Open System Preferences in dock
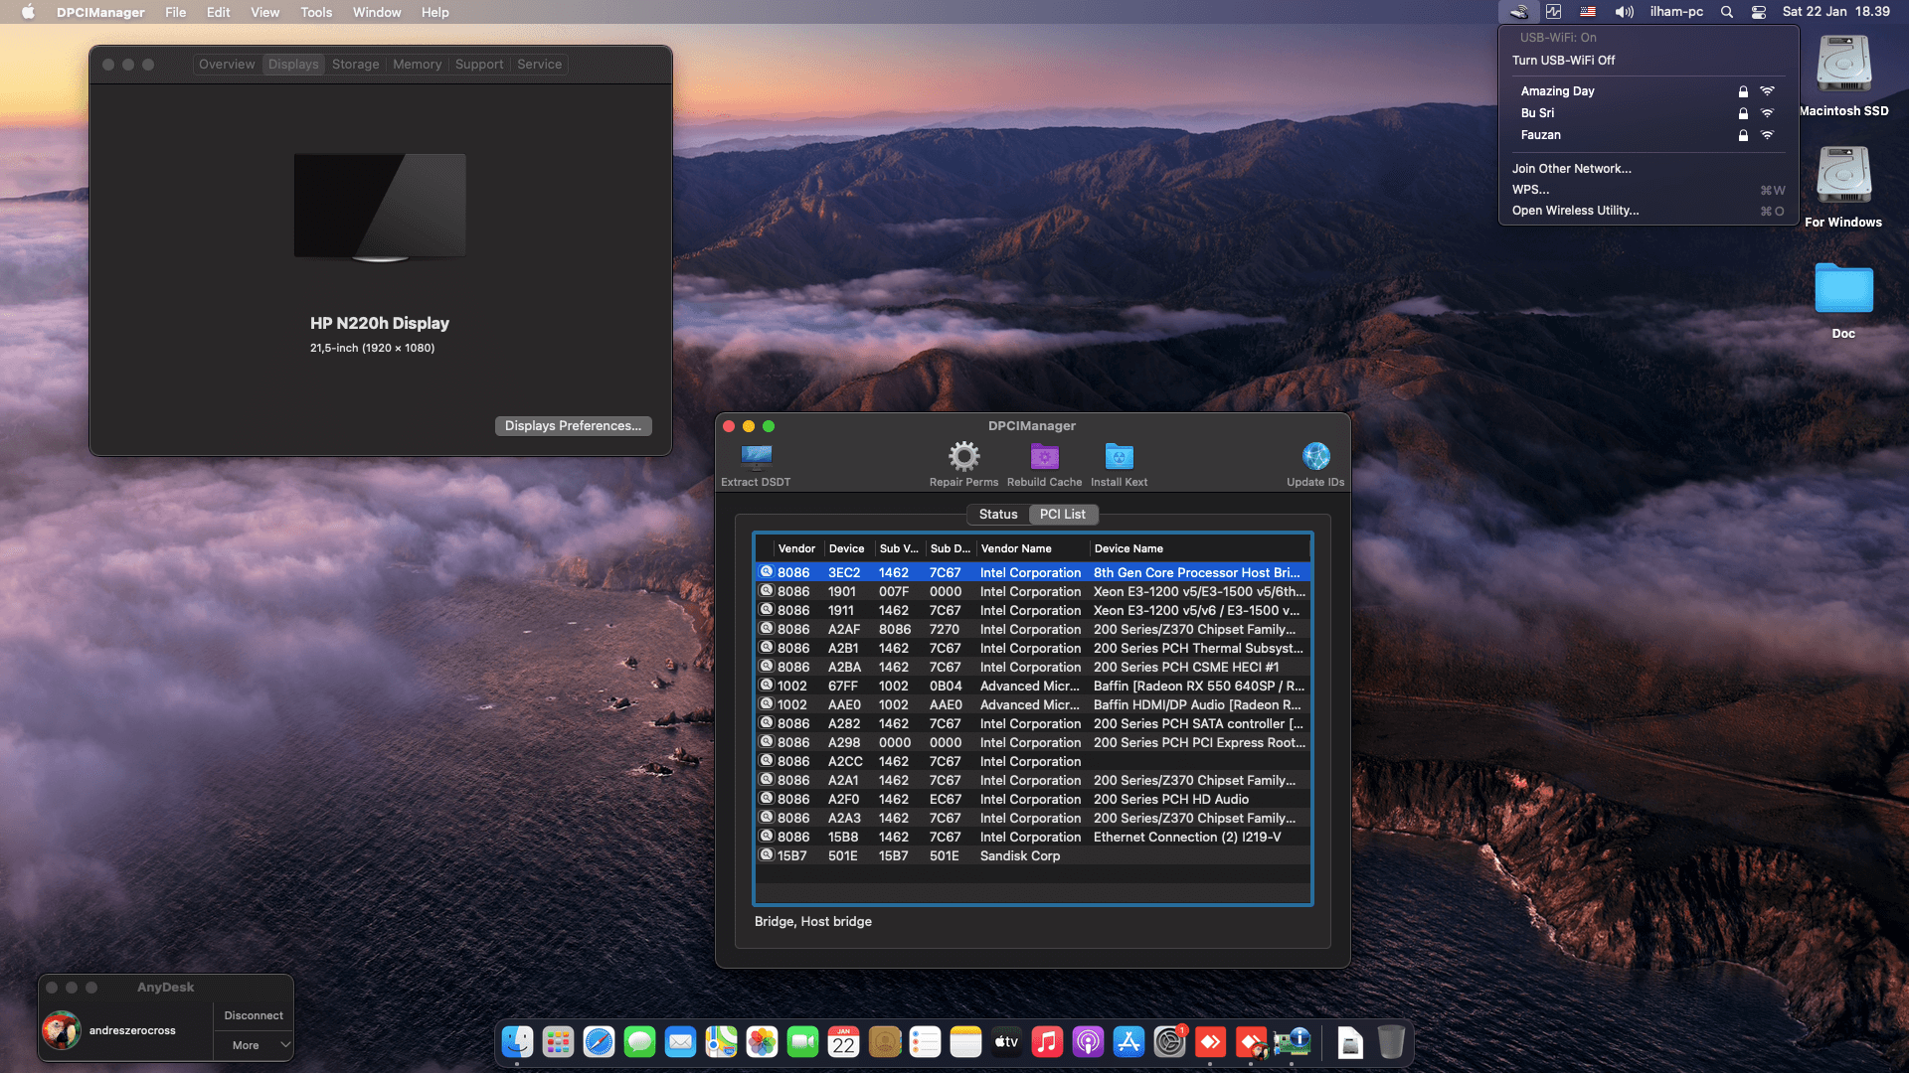The height and width of the screenshot is (1073, 1909). (x=1169, y=1042)
